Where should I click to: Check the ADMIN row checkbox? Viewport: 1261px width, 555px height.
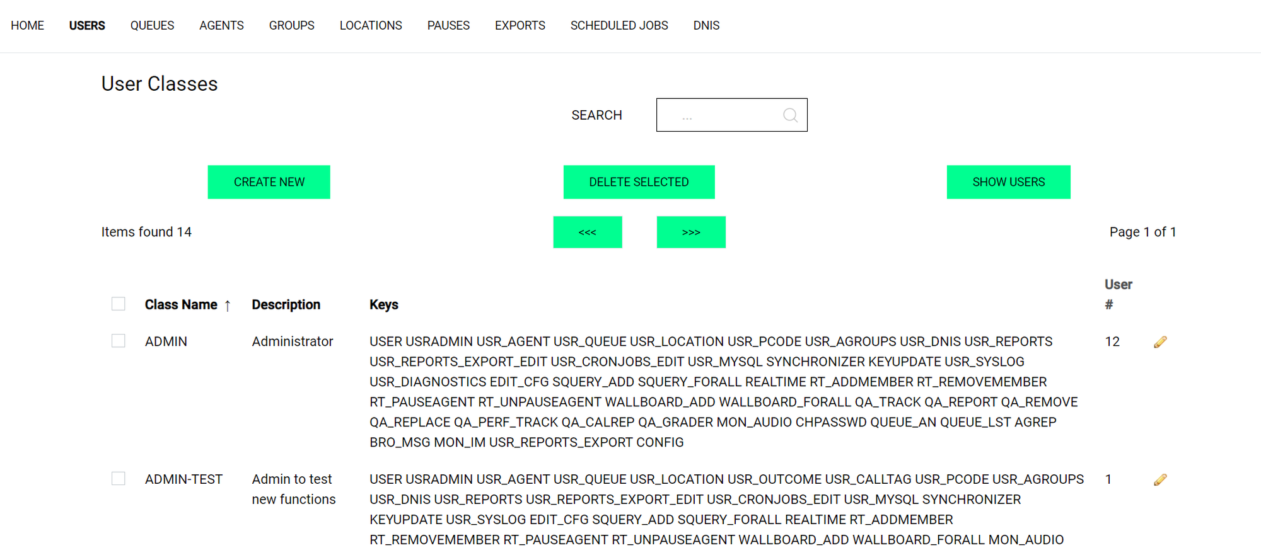pyautogui.click(x=119, y=341)
